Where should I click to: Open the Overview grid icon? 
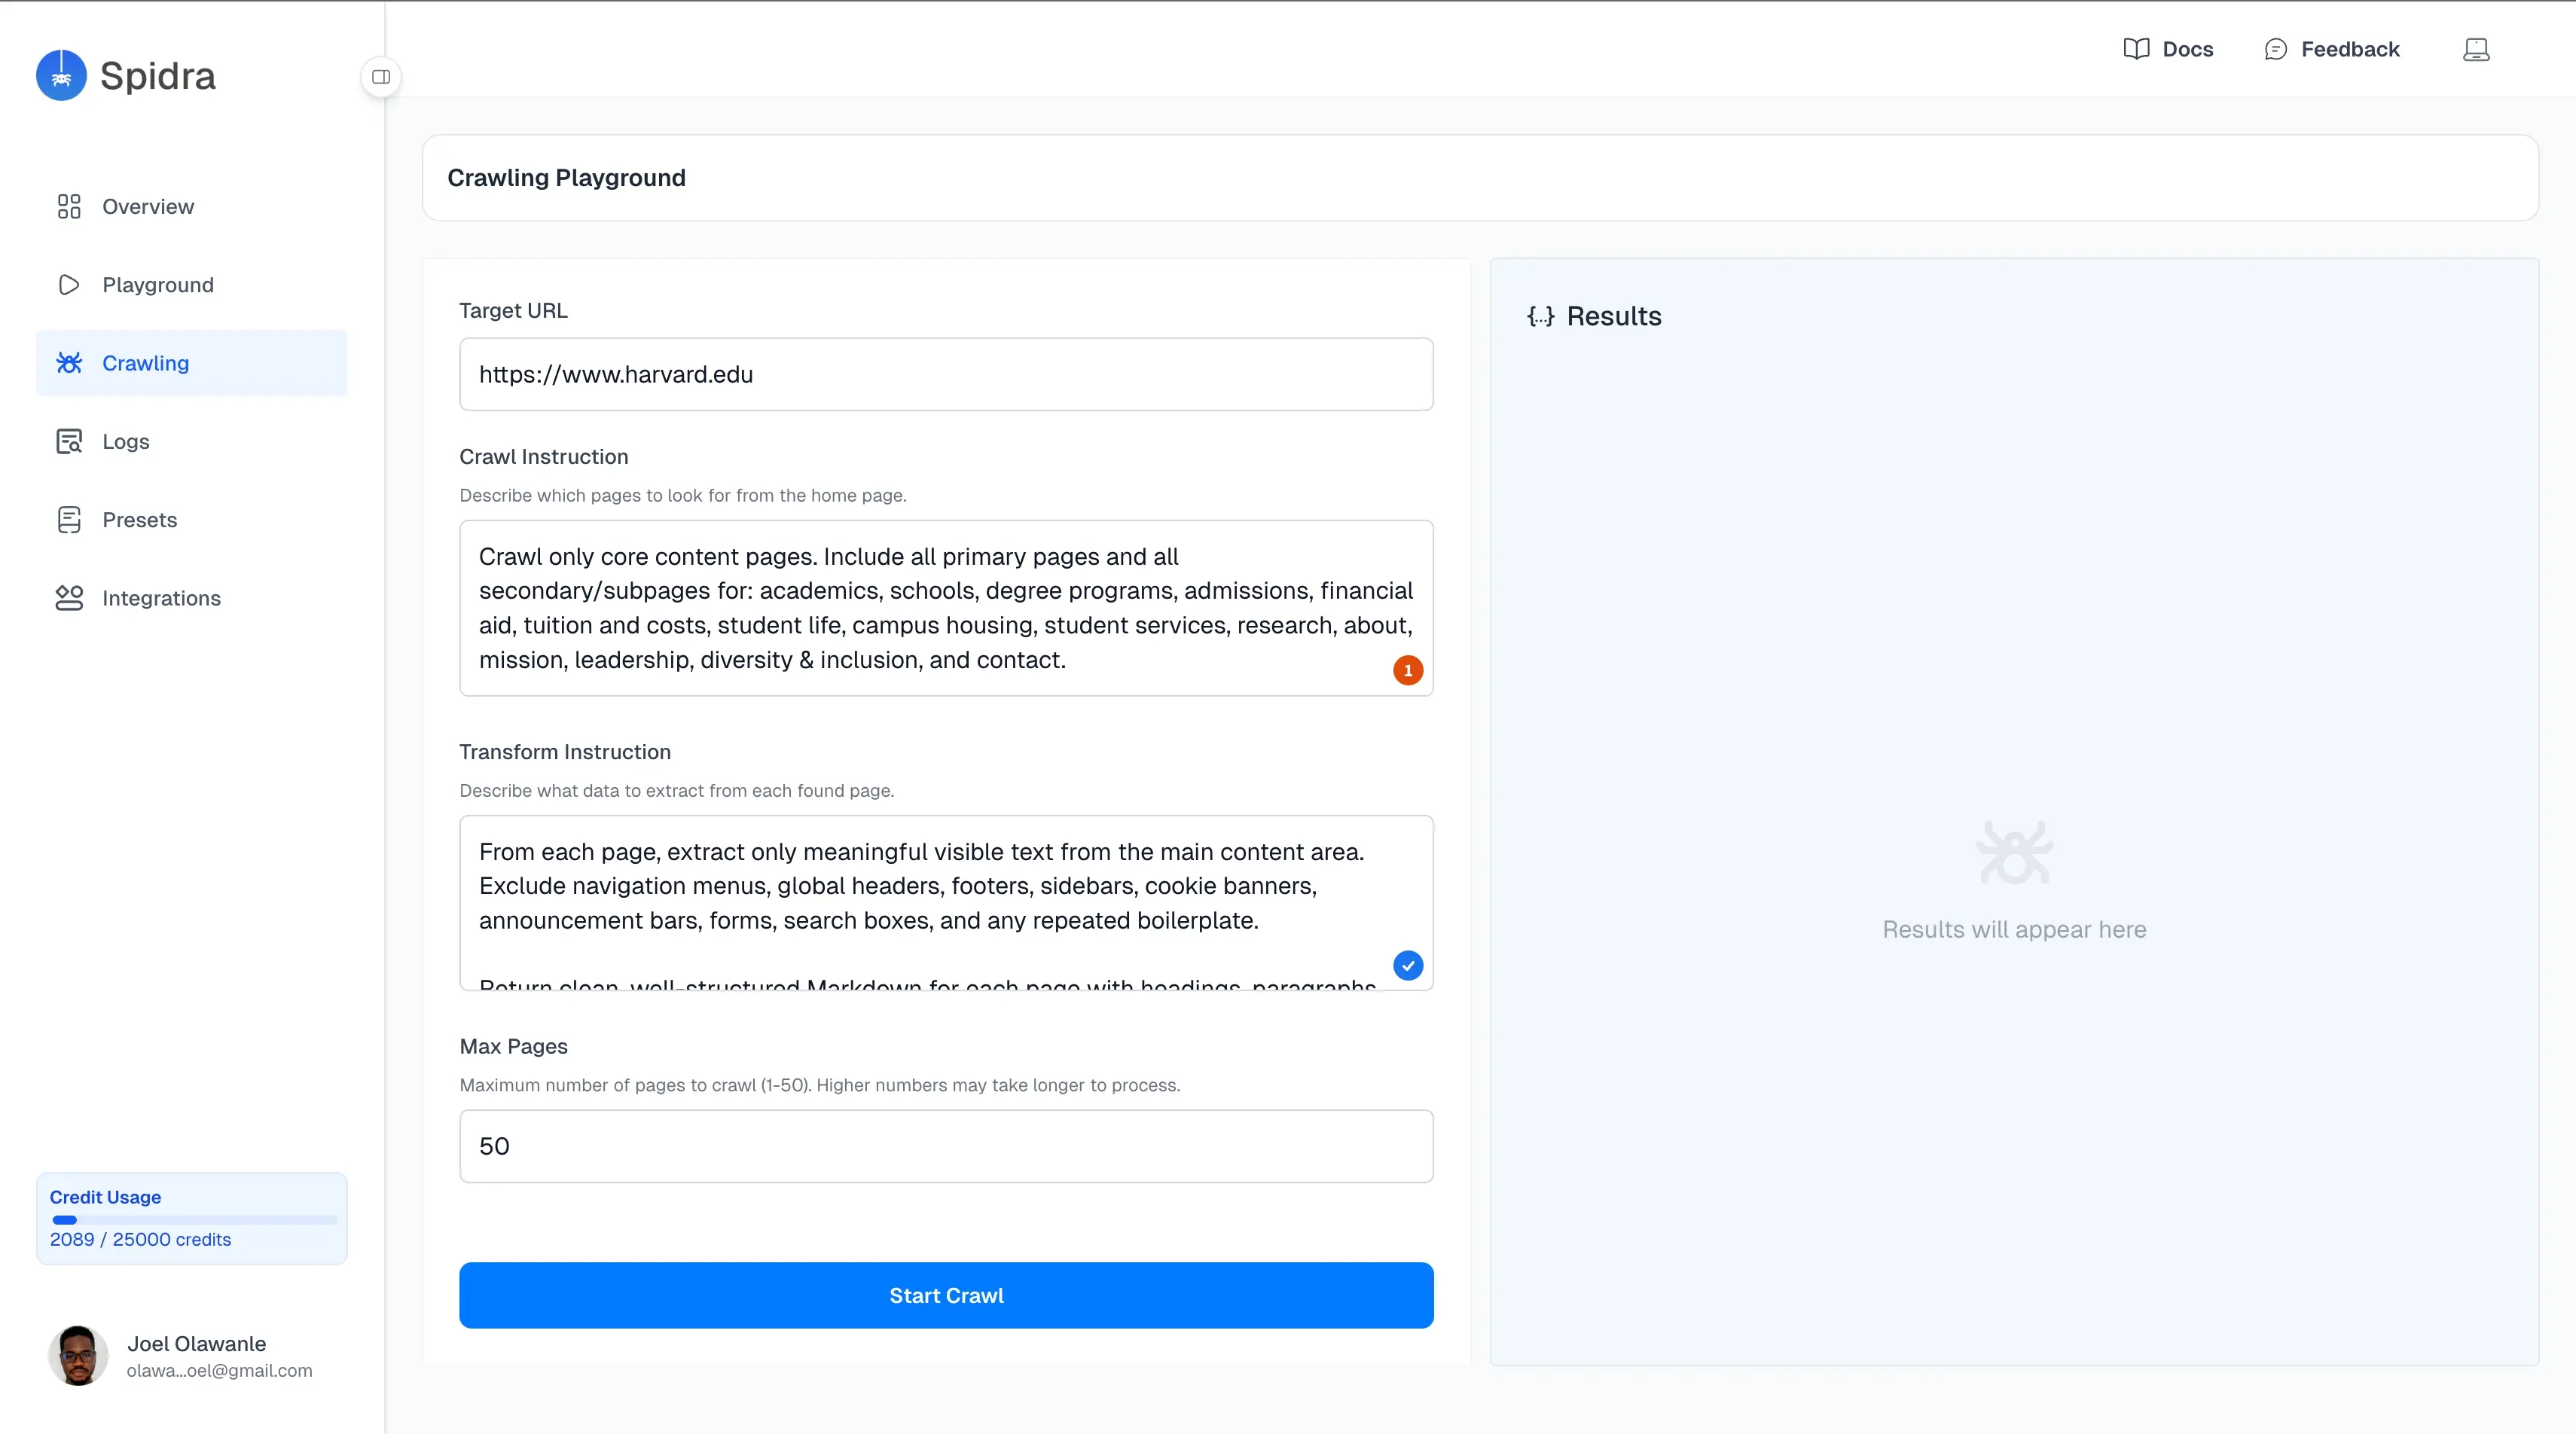[69, 206]
